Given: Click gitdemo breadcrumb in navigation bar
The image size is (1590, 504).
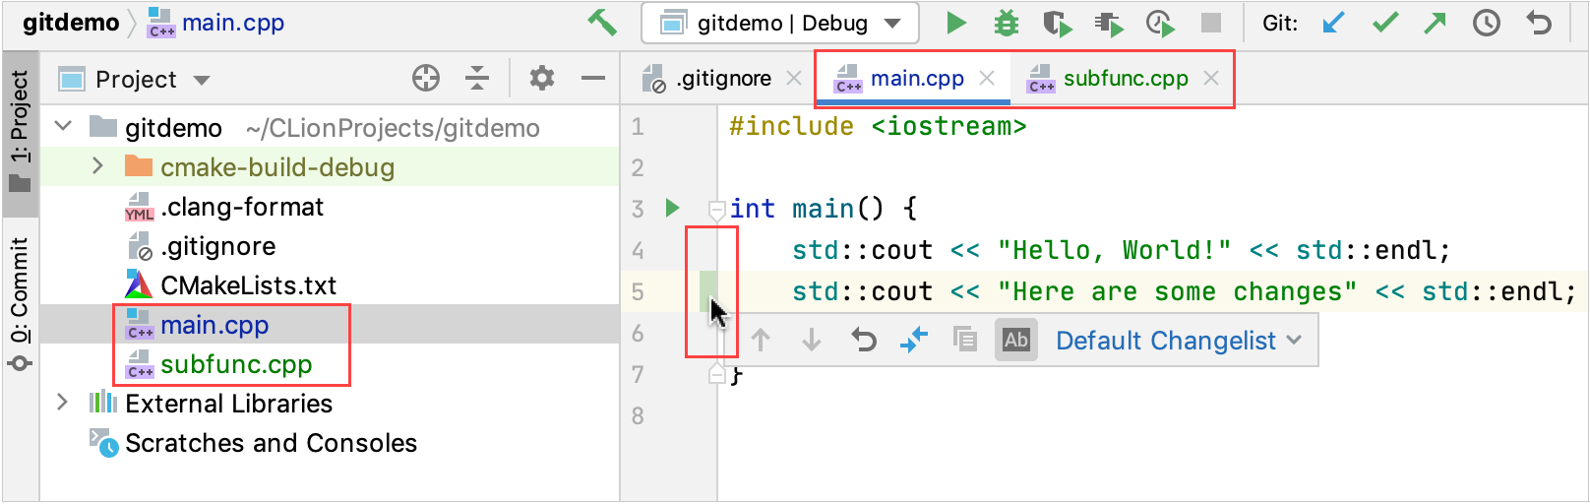Looking at the screenshot, I should (x=71, y=23).
